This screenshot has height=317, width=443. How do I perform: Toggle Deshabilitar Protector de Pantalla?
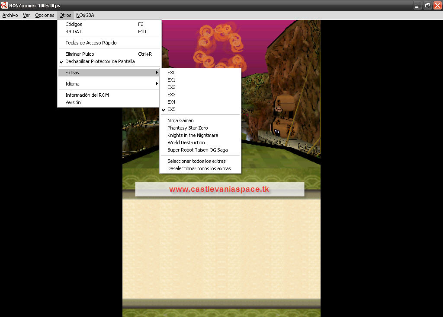(109, 61)
